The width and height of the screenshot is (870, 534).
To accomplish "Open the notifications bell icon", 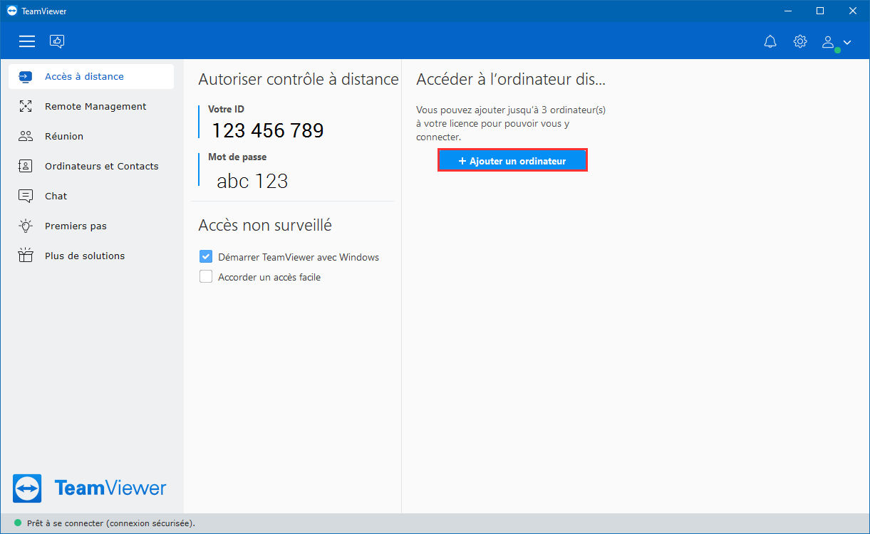I will pos(770,42).
